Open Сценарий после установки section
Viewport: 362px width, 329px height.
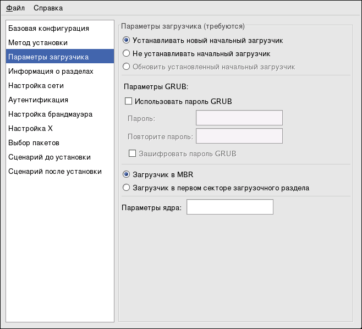click(x=55, y=171)
